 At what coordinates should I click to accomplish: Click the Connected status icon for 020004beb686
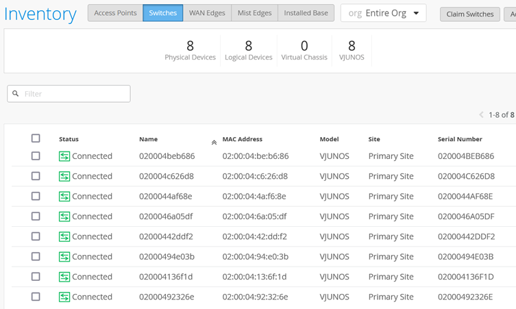pos(64,156)
